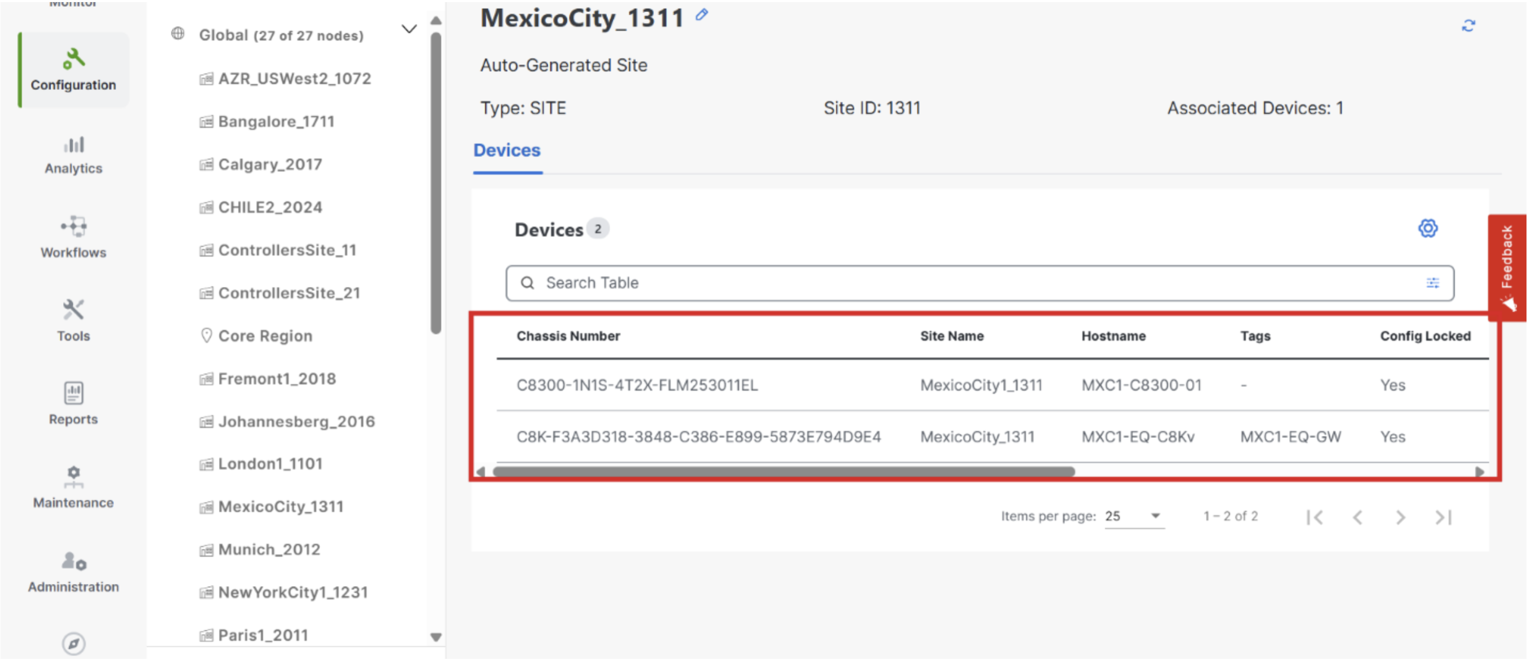Select the Fremont1_2018 site
Screen dimensions: 1527x662
coord(277,379)
